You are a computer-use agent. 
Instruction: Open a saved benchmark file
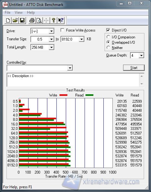[x=15, y=21]
